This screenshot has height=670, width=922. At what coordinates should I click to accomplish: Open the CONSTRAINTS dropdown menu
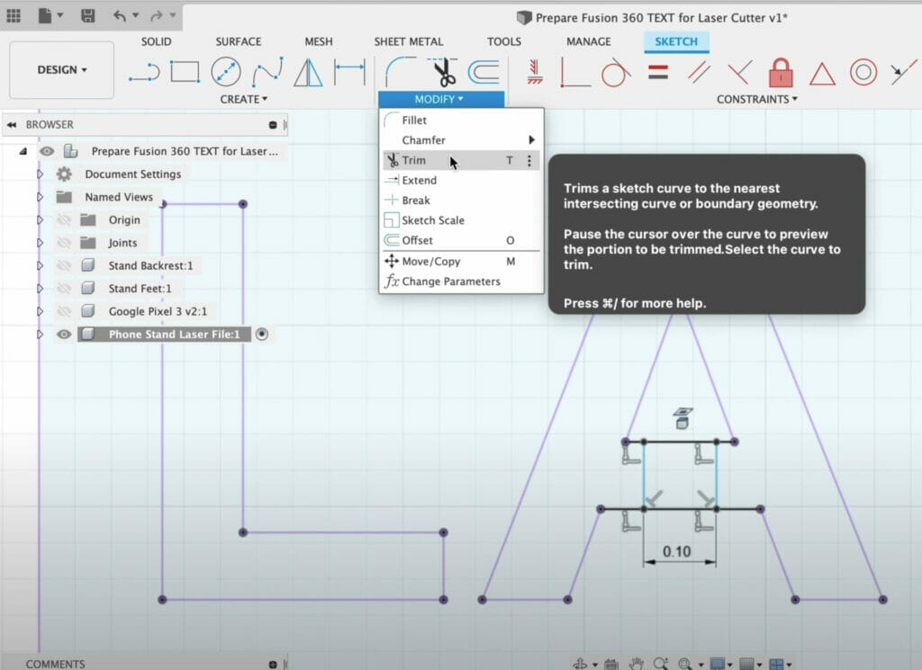[757, 99]
